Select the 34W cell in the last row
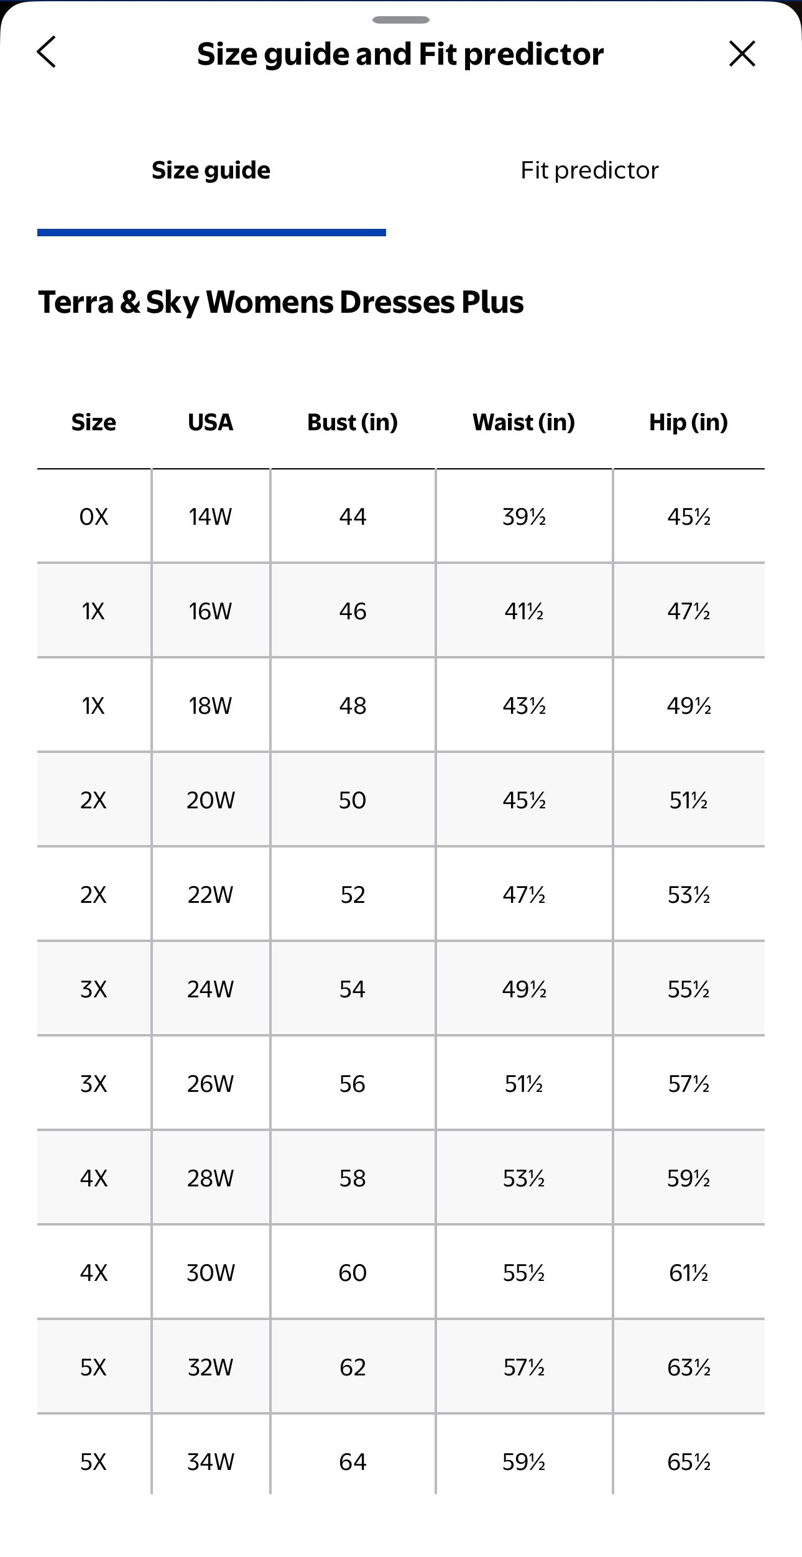The image size is (802, 1557). 211,1462
